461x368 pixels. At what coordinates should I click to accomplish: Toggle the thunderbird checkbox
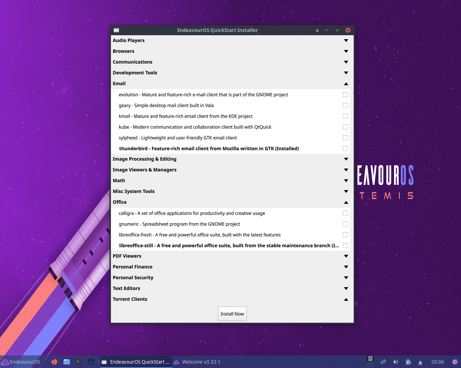345,148
